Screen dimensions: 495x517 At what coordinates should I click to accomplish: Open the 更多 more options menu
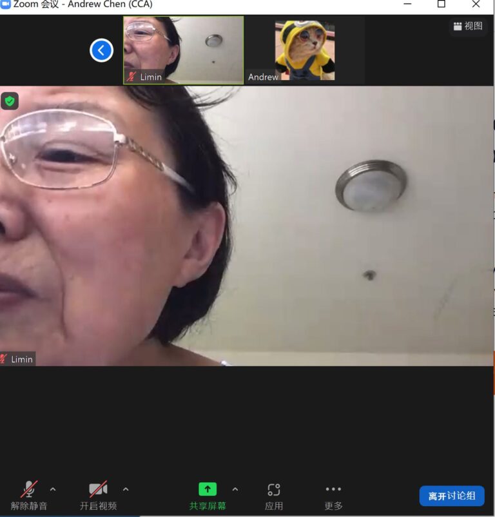coord(333,496)
